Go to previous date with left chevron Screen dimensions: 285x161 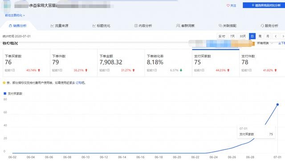click(276, 36)
